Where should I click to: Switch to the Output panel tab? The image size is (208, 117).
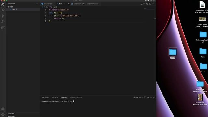click(55, 97)
